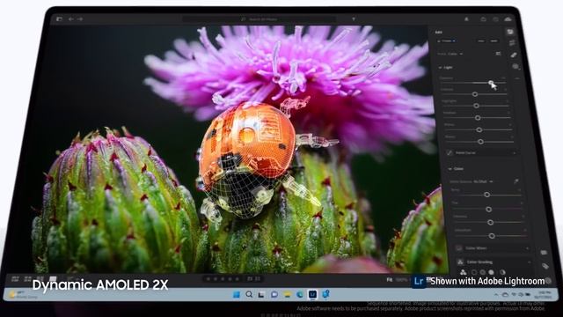Image resolution: width=563 pixels, height=317 pixels.
Task: Show hidden icons chevron in system tray
Action: point(496,295)
